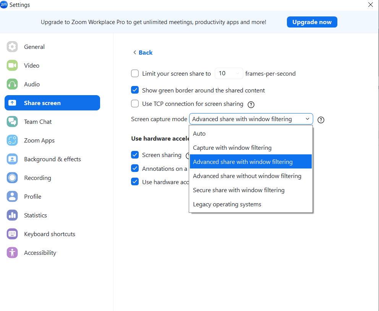Click the Team Chat bubble icon
This screenshot has width=379, height=311.
(12, 121)
